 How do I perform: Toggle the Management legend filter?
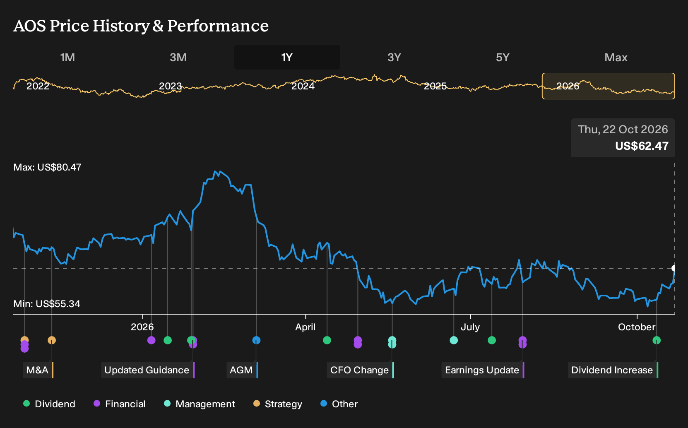200,404
